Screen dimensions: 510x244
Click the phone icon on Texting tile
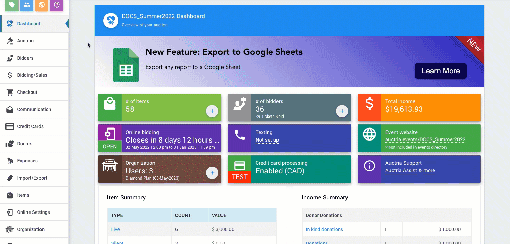click(239, 135)
